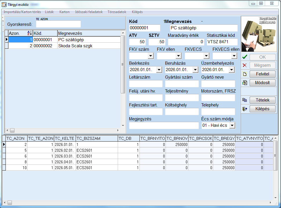The width and height of the screenshot is (281, 208).
Task: Click the green checkmark icon beside OK
Action: pyautogui.click(x=245, y=57)
